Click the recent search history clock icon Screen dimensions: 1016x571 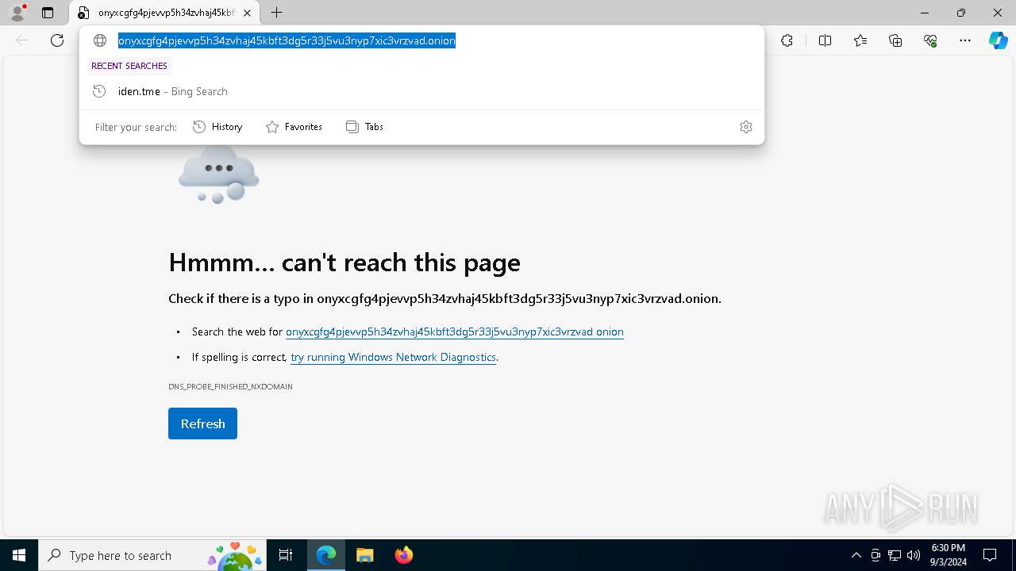click(x=99, y=91)
